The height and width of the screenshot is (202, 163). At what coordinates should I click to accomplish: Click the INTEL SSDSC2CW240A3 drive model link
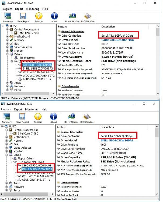click(x=117, y=140)
